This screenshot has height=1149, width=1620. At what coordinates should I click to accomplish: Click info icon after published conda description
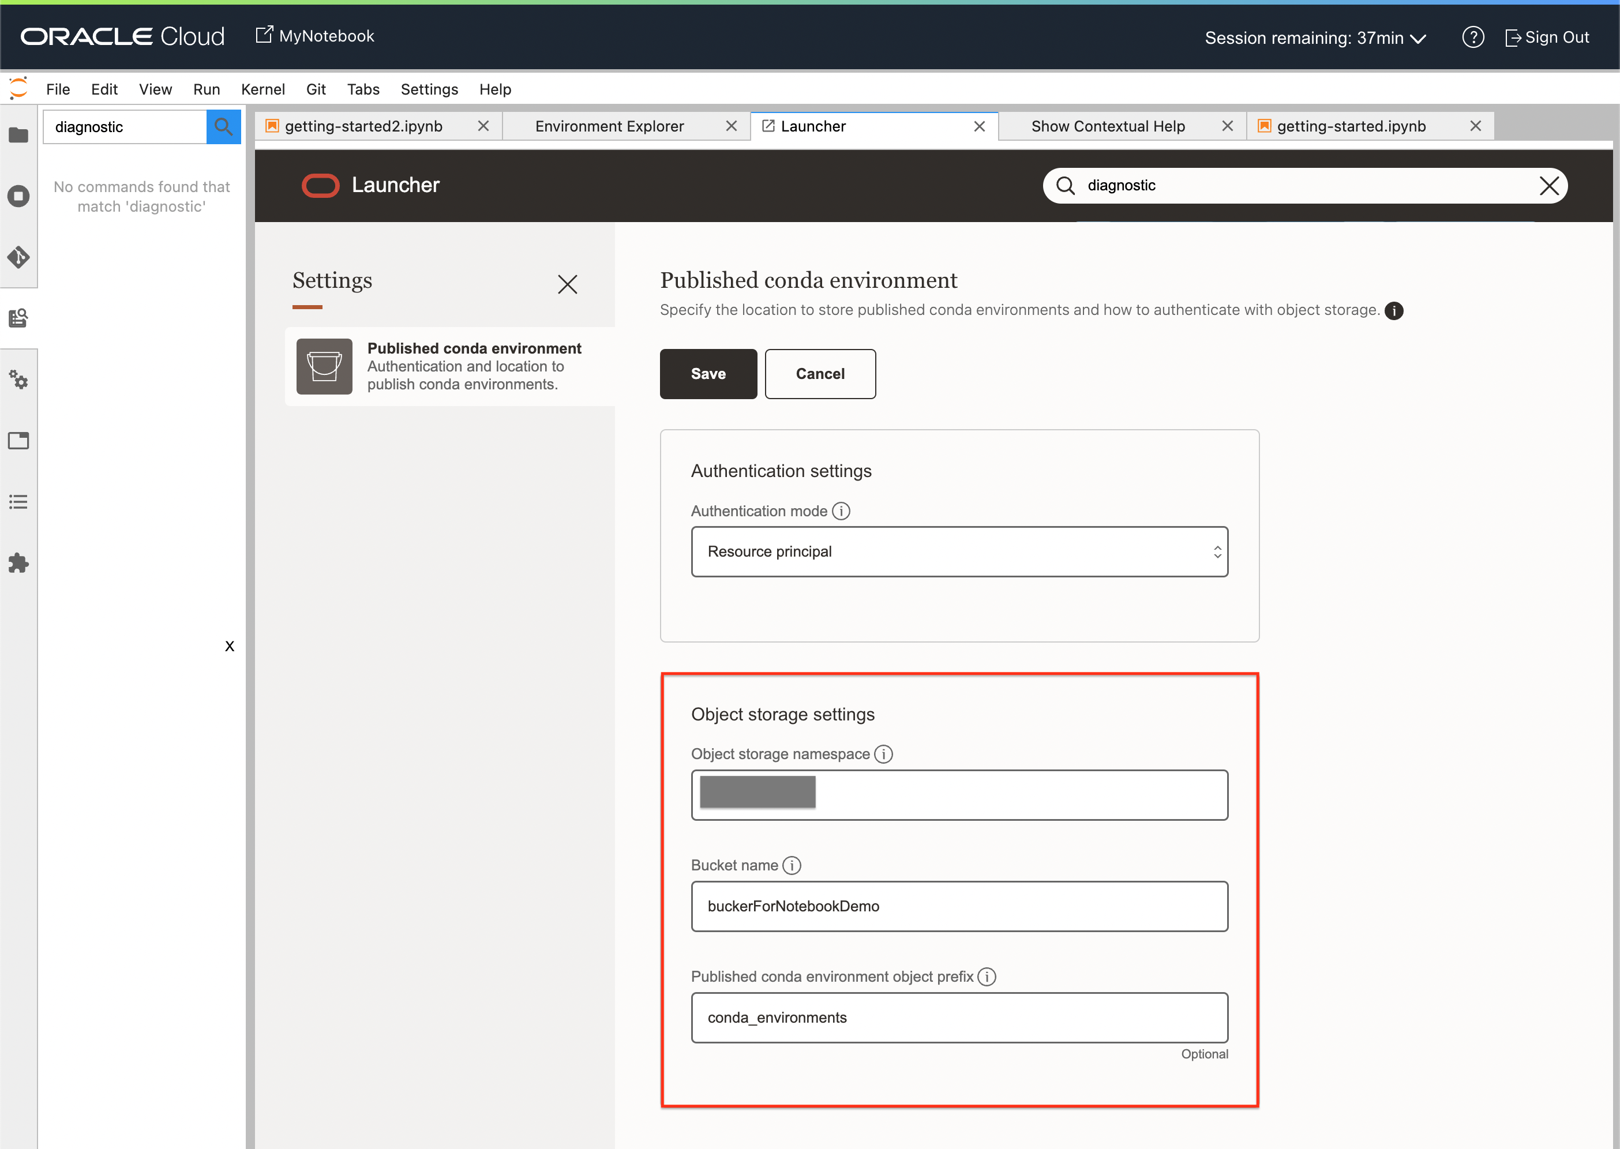pyautogui.click(x=1393, y=310)
